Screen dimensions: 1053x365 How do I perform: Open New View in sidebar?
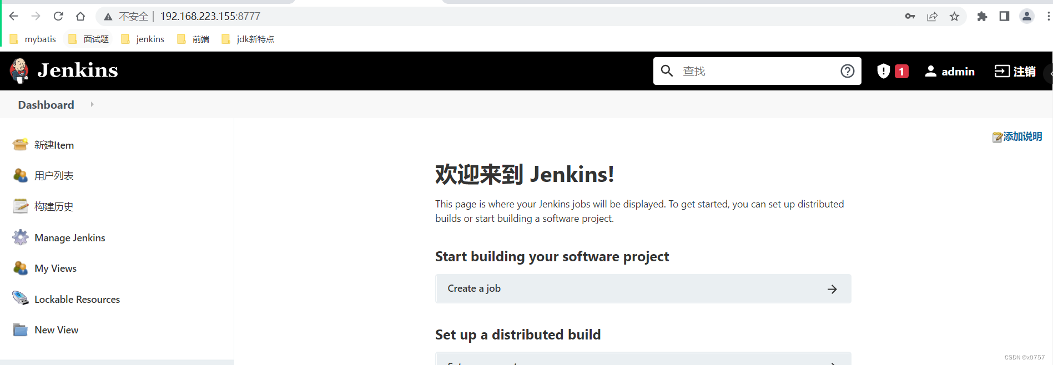57,329
